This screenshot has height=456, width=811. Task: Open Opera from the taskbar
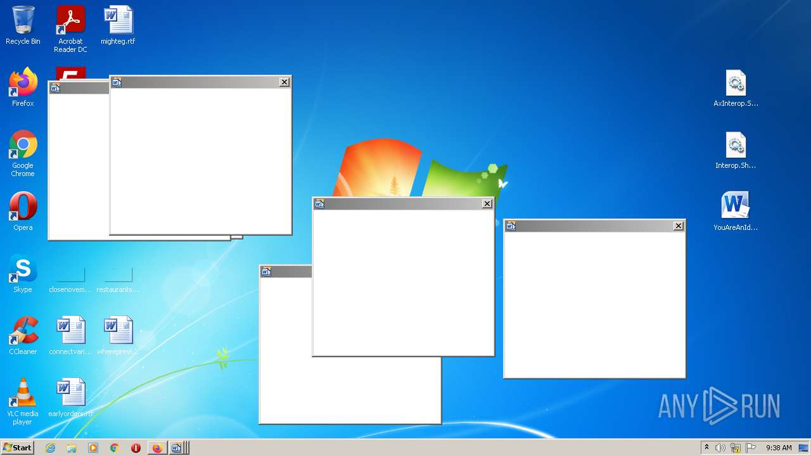pos(136,448)
